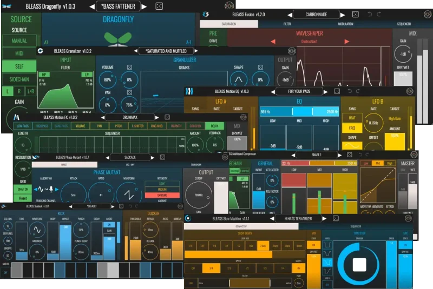The width and height of the screenshot is (433, 289).
Task: Randomize Slow Machine preset with dice
Action: click(336, 218)
